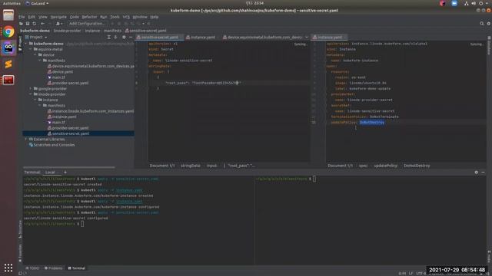The image size is (492, 276).
Task: Toggle the Favorites side tool window
Action: (20, 253)
